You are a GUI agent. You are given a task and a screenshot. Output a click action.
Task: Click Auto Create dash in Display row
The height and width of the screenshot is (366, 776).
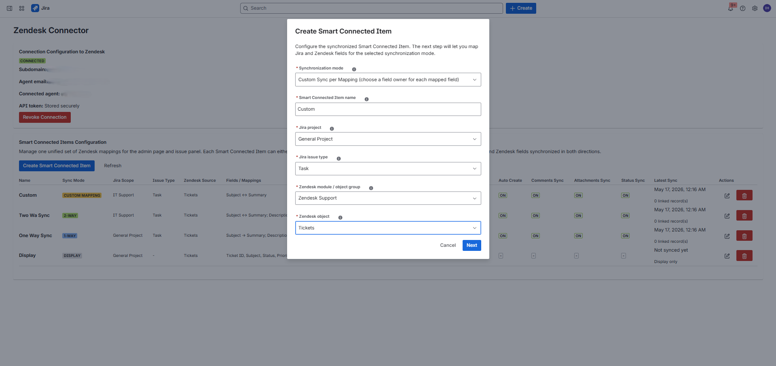point(501,256)
